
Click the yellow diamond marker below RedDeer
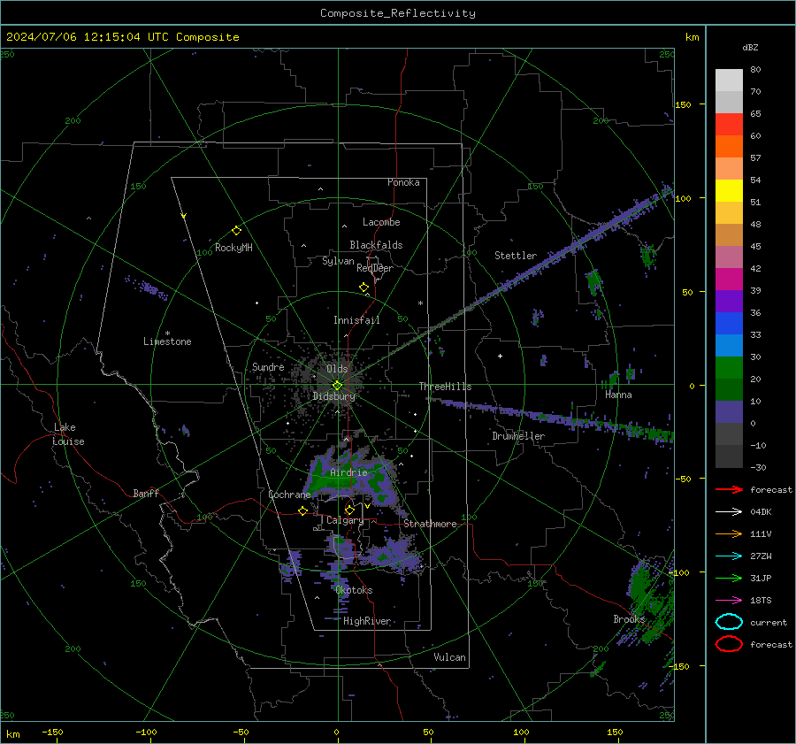[364, 288]
